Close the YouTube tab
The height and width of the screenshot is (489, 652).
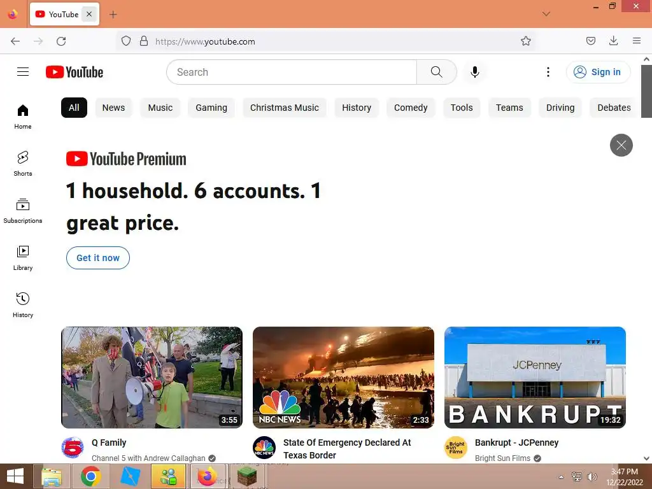coord(89,14)
